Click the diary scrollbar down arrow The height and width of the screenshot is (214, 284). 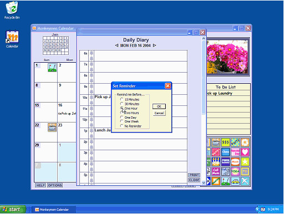(x=204, y=183)
